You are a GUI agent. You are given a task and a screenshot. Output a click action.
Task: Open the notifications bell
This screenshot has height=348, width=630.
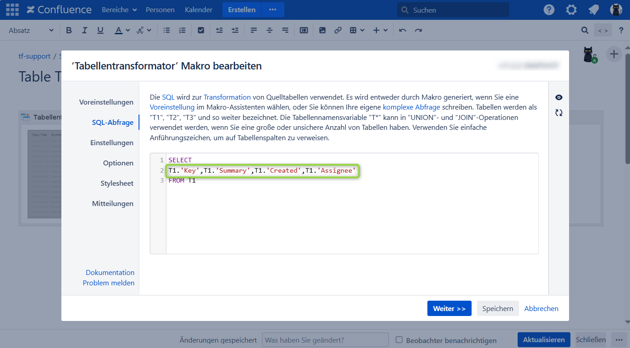coord(594,9)
